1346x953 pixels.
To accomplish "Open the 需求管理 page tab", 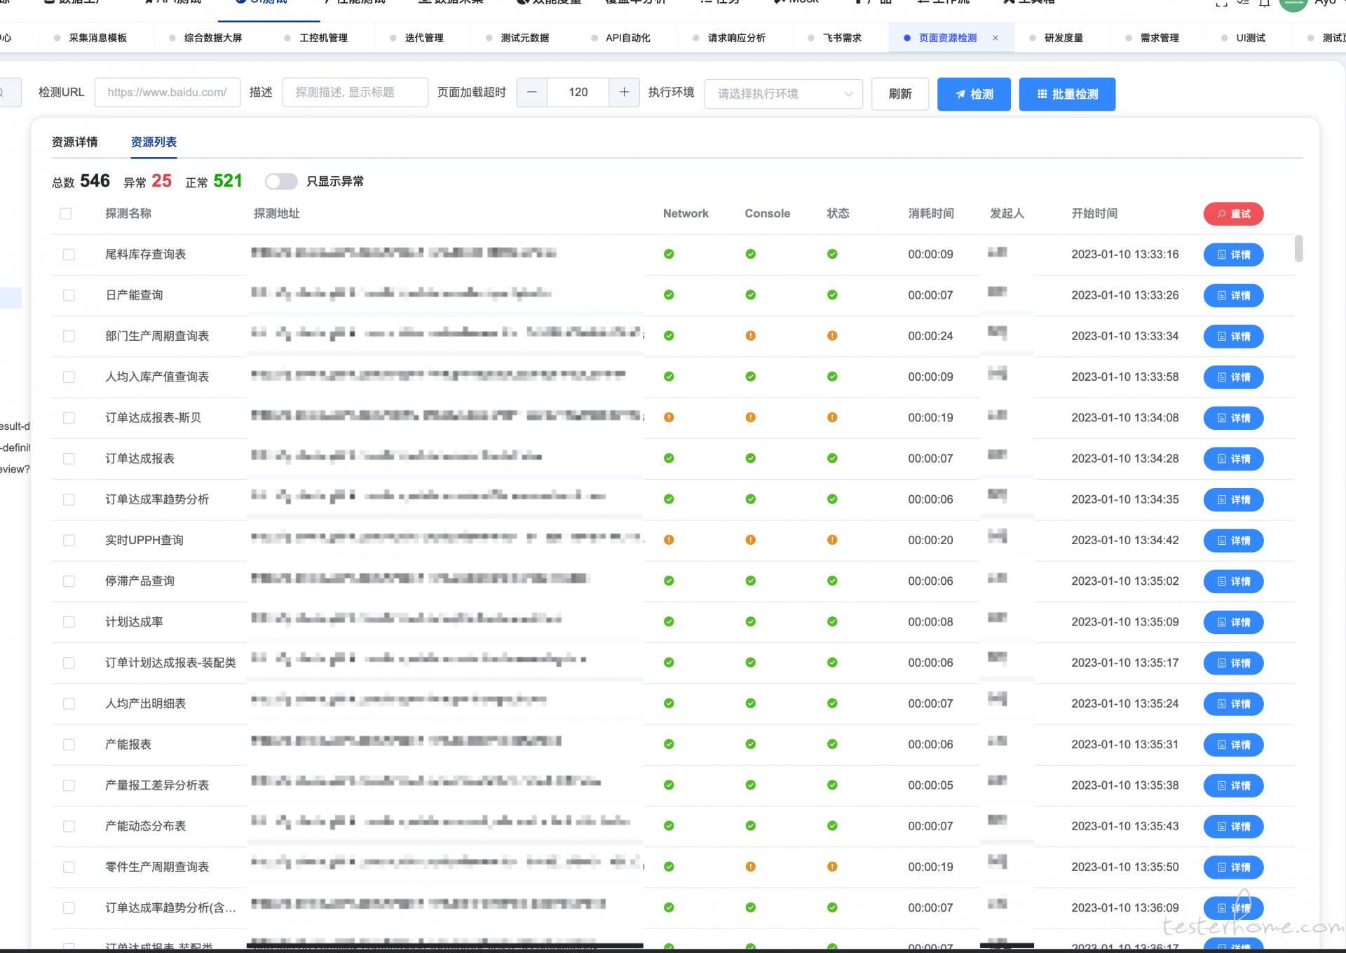I will click(x=1160, y=38).
